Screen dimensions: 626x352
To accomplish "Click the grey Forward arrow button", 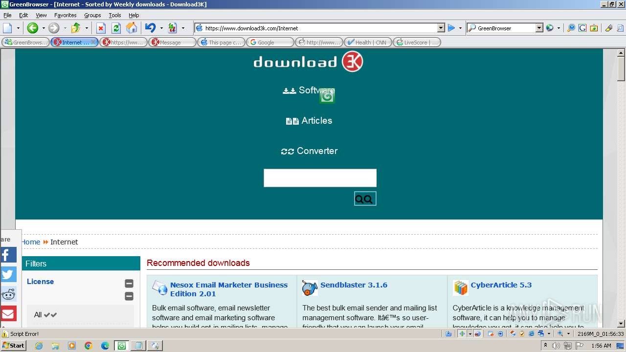I will [x=54, y=28].
